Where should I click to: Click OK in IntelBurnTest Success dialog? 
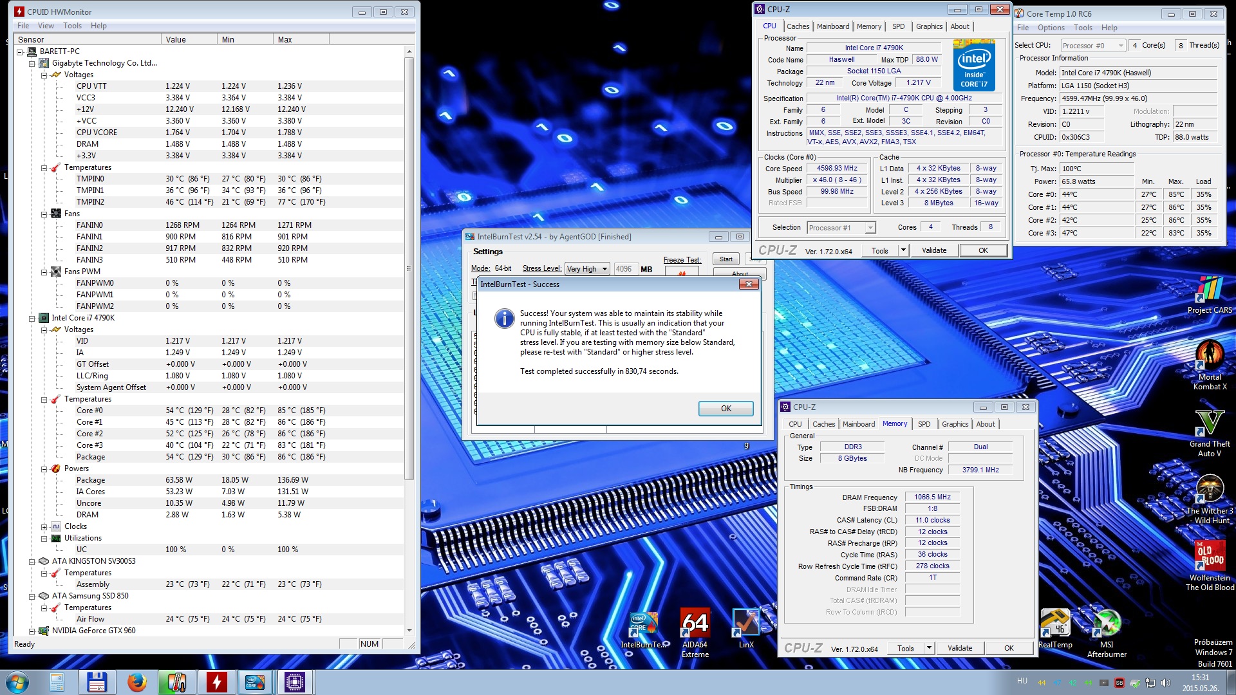point(726,409)
